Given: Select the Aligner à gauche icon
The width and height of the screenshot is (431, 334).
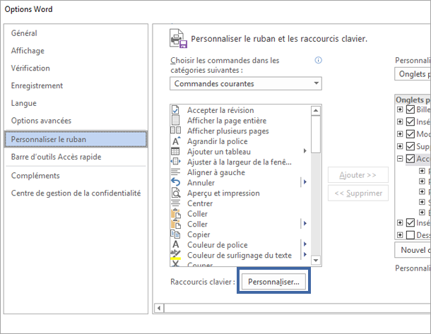Looking at the screenshot, I should (175, 172).
